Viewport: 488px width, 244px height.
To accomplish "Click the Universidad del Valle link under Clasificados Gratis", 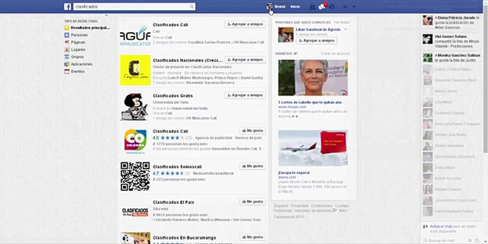I will 189,108.
